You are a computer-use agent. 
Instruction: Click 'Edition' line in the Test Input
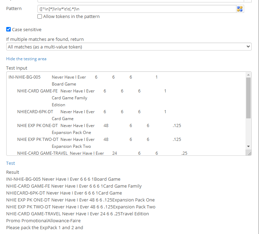59,105
